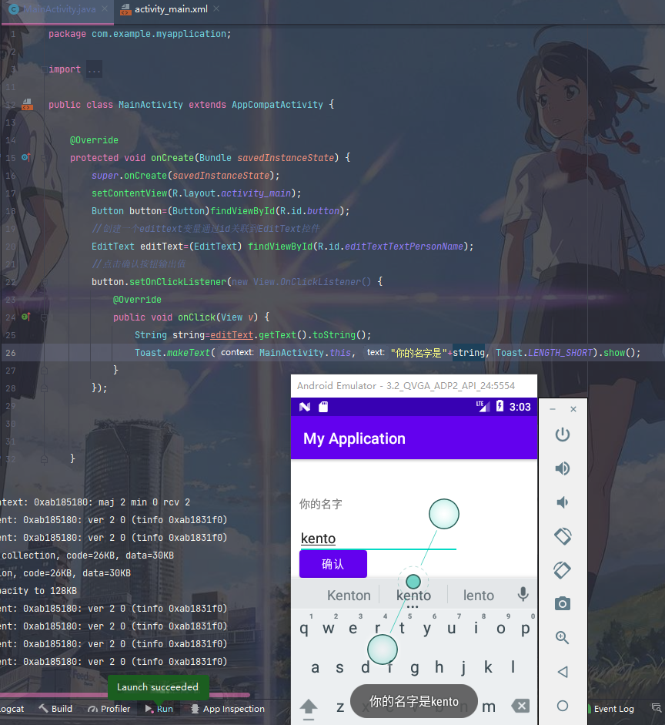Tap the k key on the keyboard
The height and width of the screenshot is (725, 665).
click(488, 667)
